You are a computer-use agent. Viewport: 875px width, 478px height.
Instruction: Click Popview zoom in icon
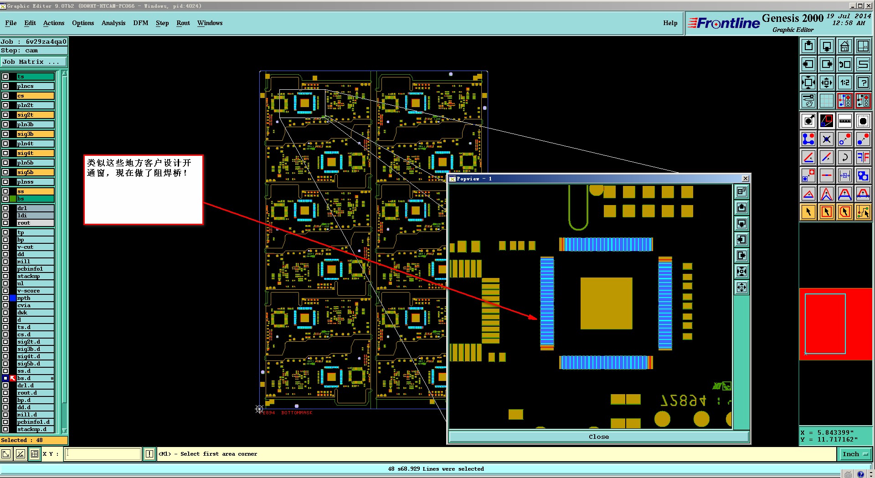(x=742, y=272)
